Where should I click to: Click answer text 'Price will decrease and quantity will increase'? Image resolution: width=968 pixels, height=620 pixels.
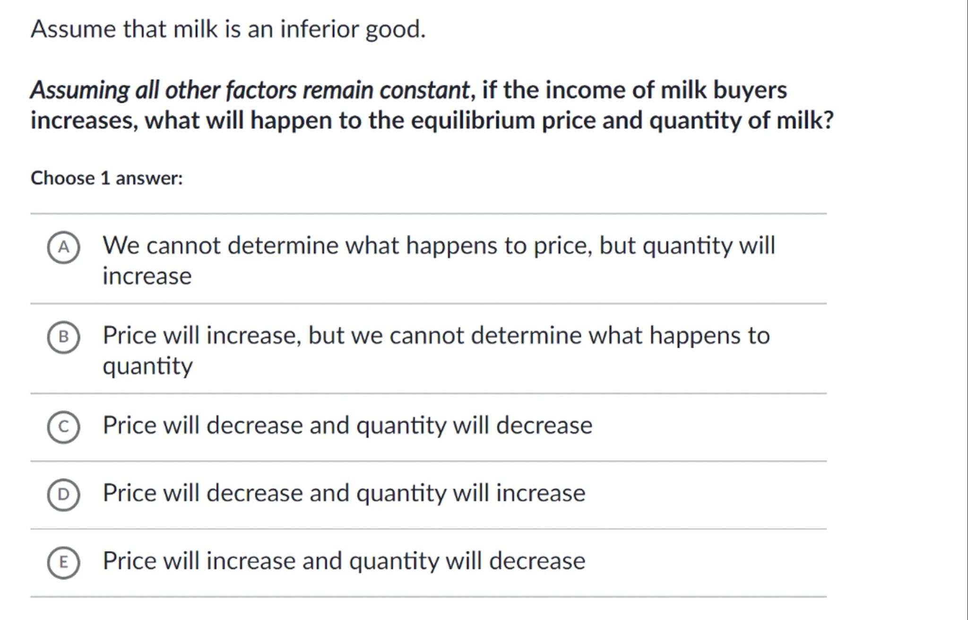click(344, 493)
